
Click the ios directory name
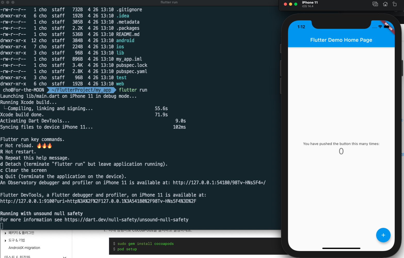120,47
